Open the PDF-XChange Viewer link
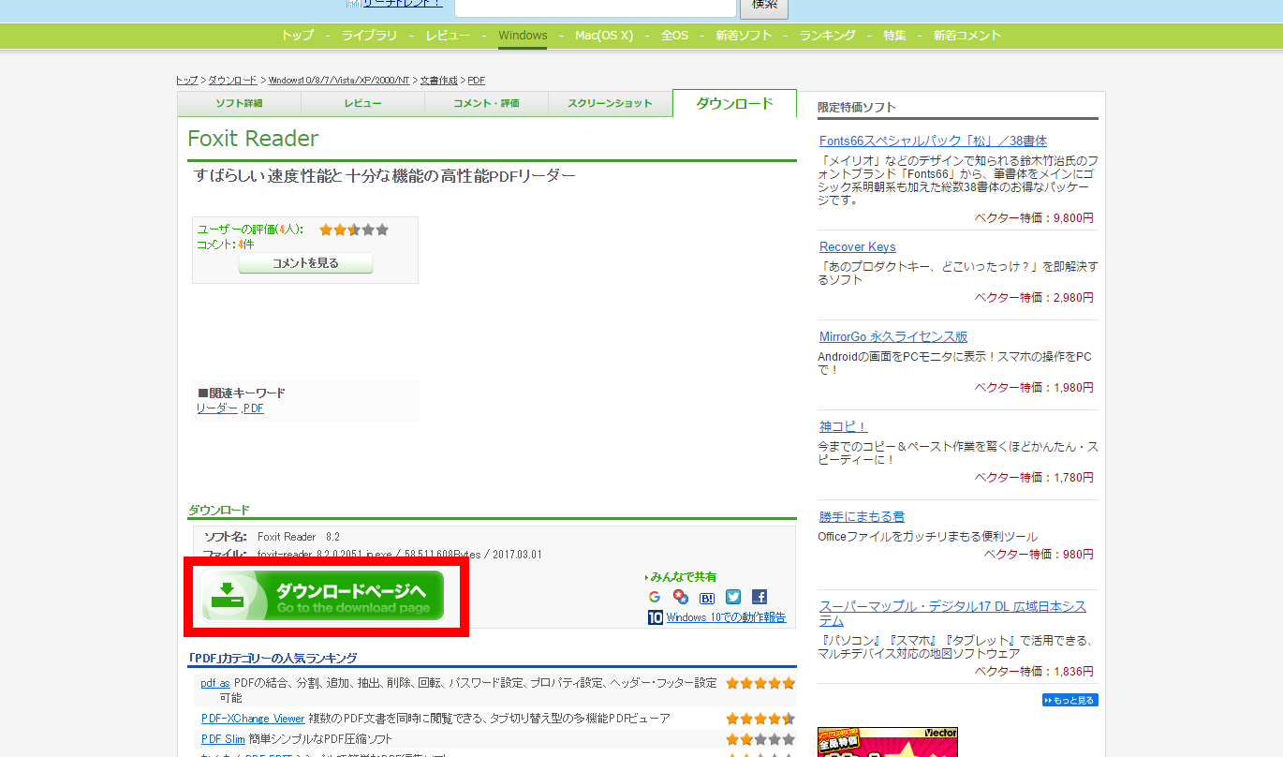1283x757 pixels. [253, 719]
